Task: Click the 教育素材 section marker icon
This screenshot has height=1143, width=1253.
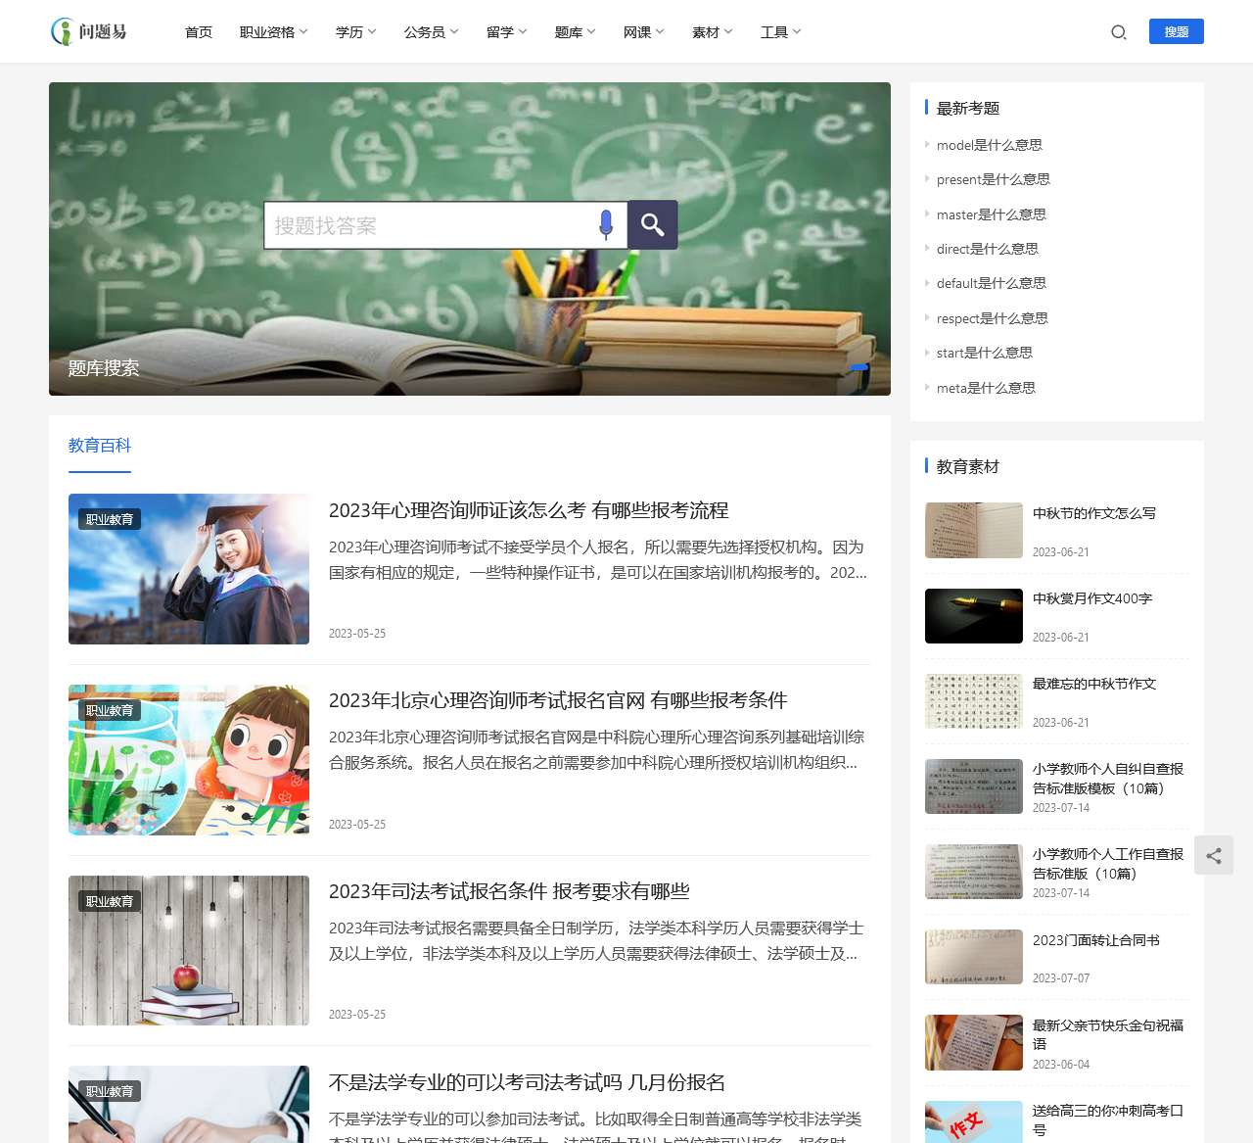Action: pyautogui.click(x=927, y=466)
